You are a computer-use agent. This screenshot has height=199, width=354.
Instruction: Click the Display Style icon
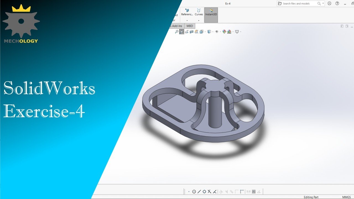pyautogui.click(x=209, y=32)
